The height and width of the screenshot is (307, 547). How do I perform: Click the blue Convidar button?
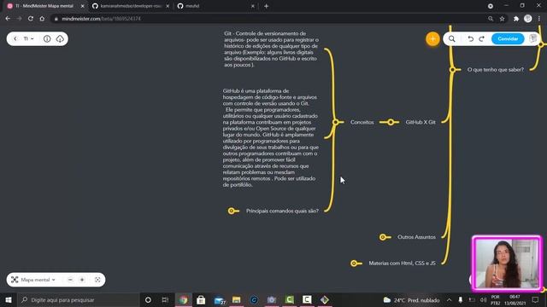point(508,38)
